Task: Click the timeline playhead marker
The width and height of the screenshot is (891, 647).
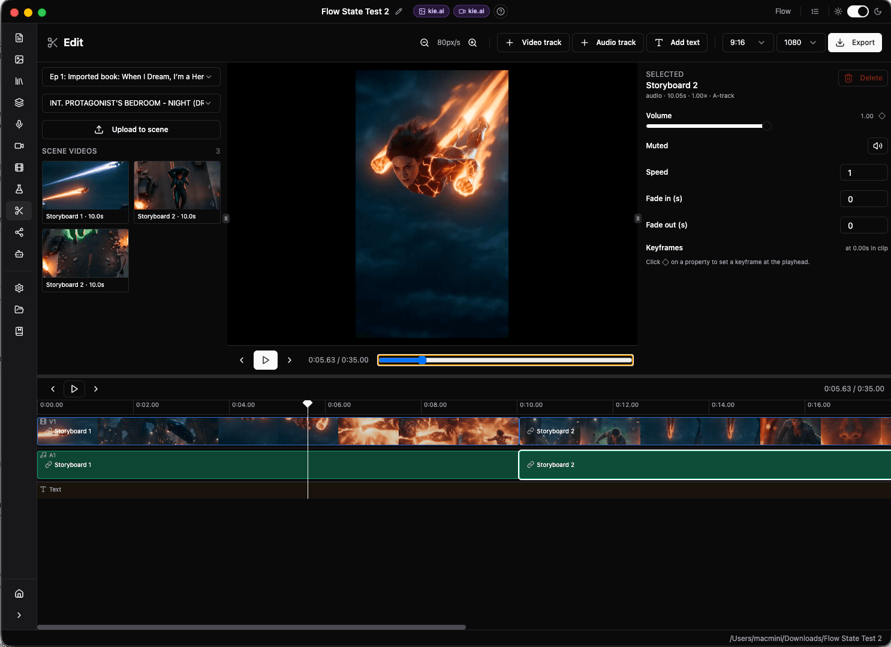Action: pyautogui.click(x=308, y=404)
